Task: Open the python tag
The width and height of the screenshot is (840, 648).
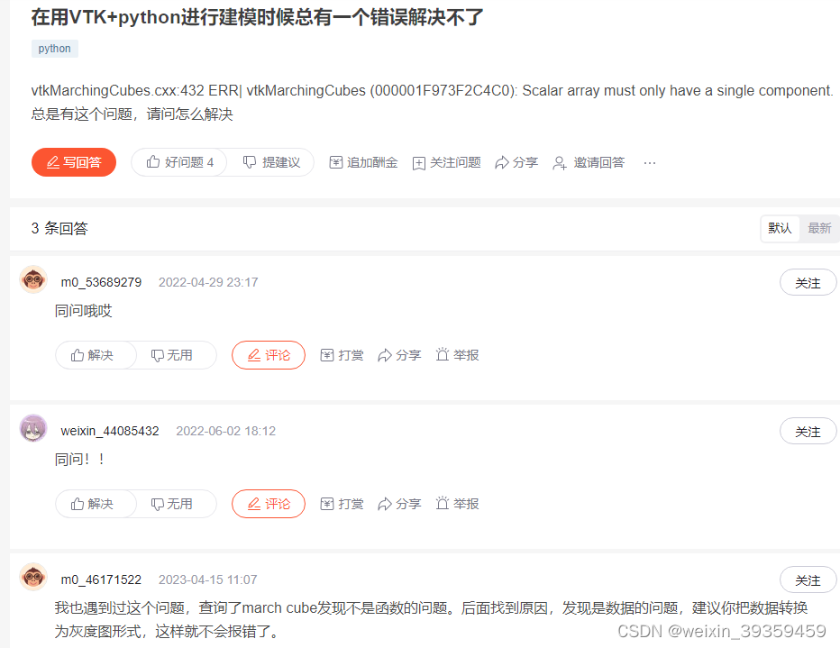Action: click(x=55, y=49)
